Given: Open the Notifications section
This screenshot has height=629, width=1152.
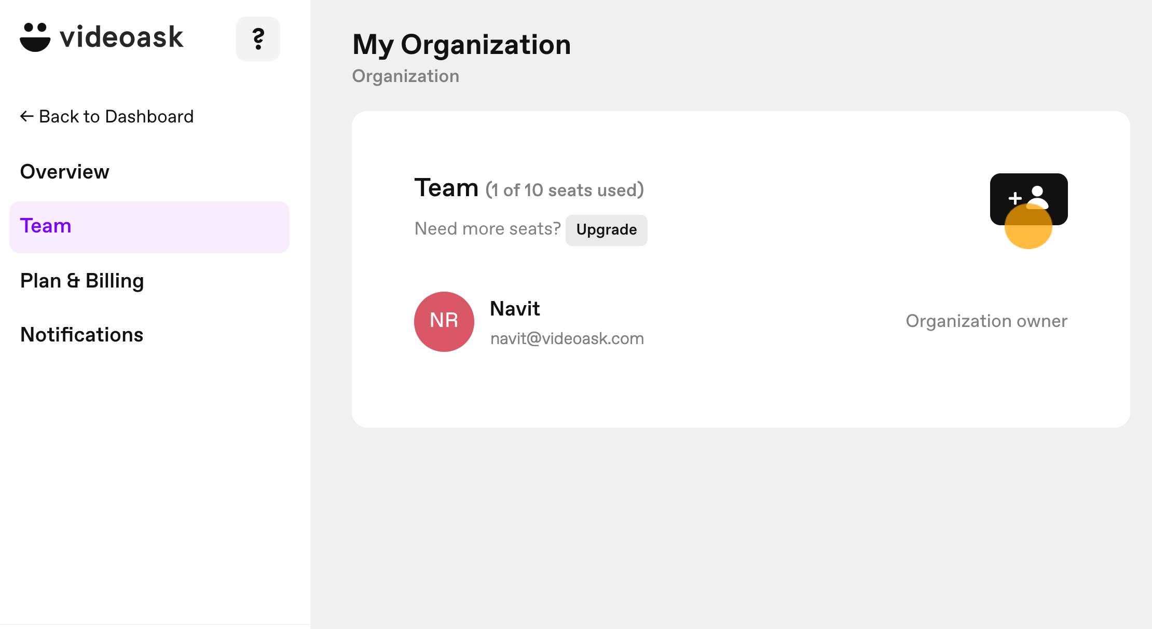Looking at the screenshot, I should (x=81, y=335).
